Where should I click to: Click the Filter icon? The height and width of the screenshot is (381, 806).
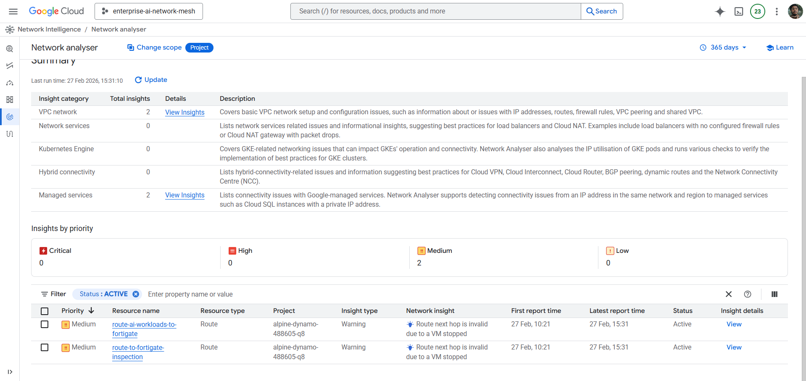coord(44,294)
